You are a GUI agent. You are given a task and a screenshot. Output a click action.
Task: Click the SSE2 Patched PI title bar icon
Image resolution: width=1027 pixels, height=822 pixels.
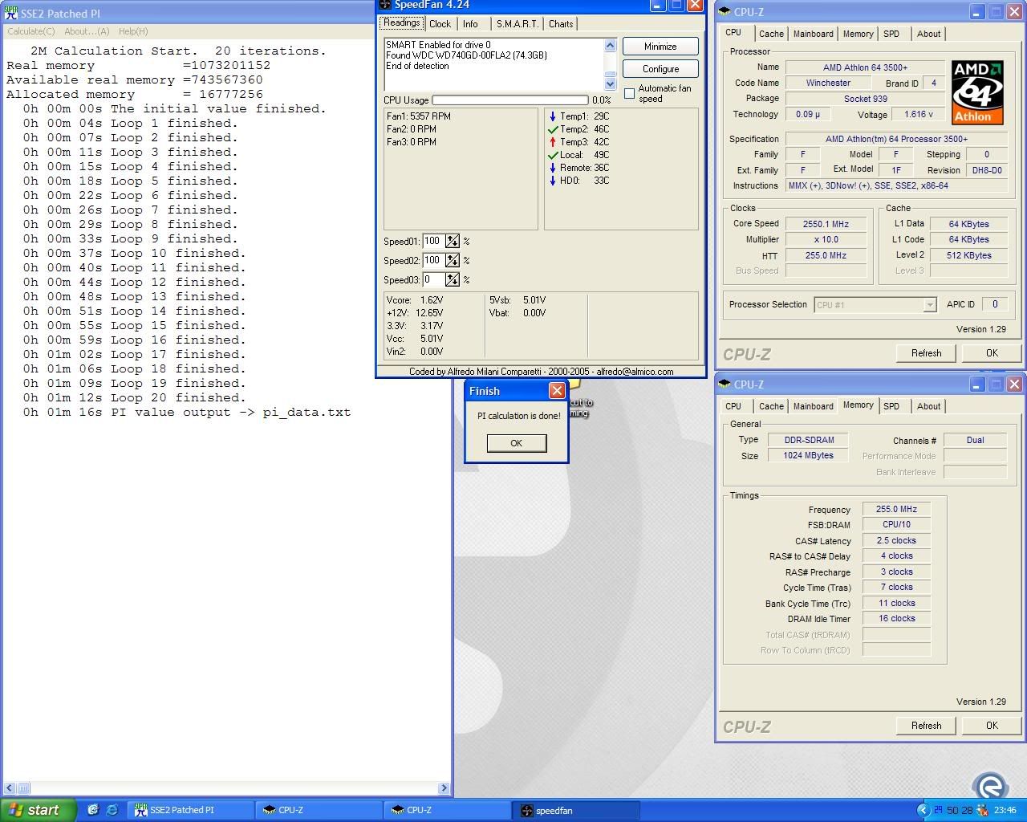click(x=11, y=14)
